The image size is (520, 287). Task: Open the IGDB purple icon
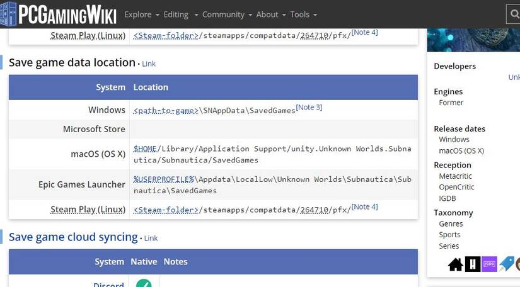click(489, 264)
